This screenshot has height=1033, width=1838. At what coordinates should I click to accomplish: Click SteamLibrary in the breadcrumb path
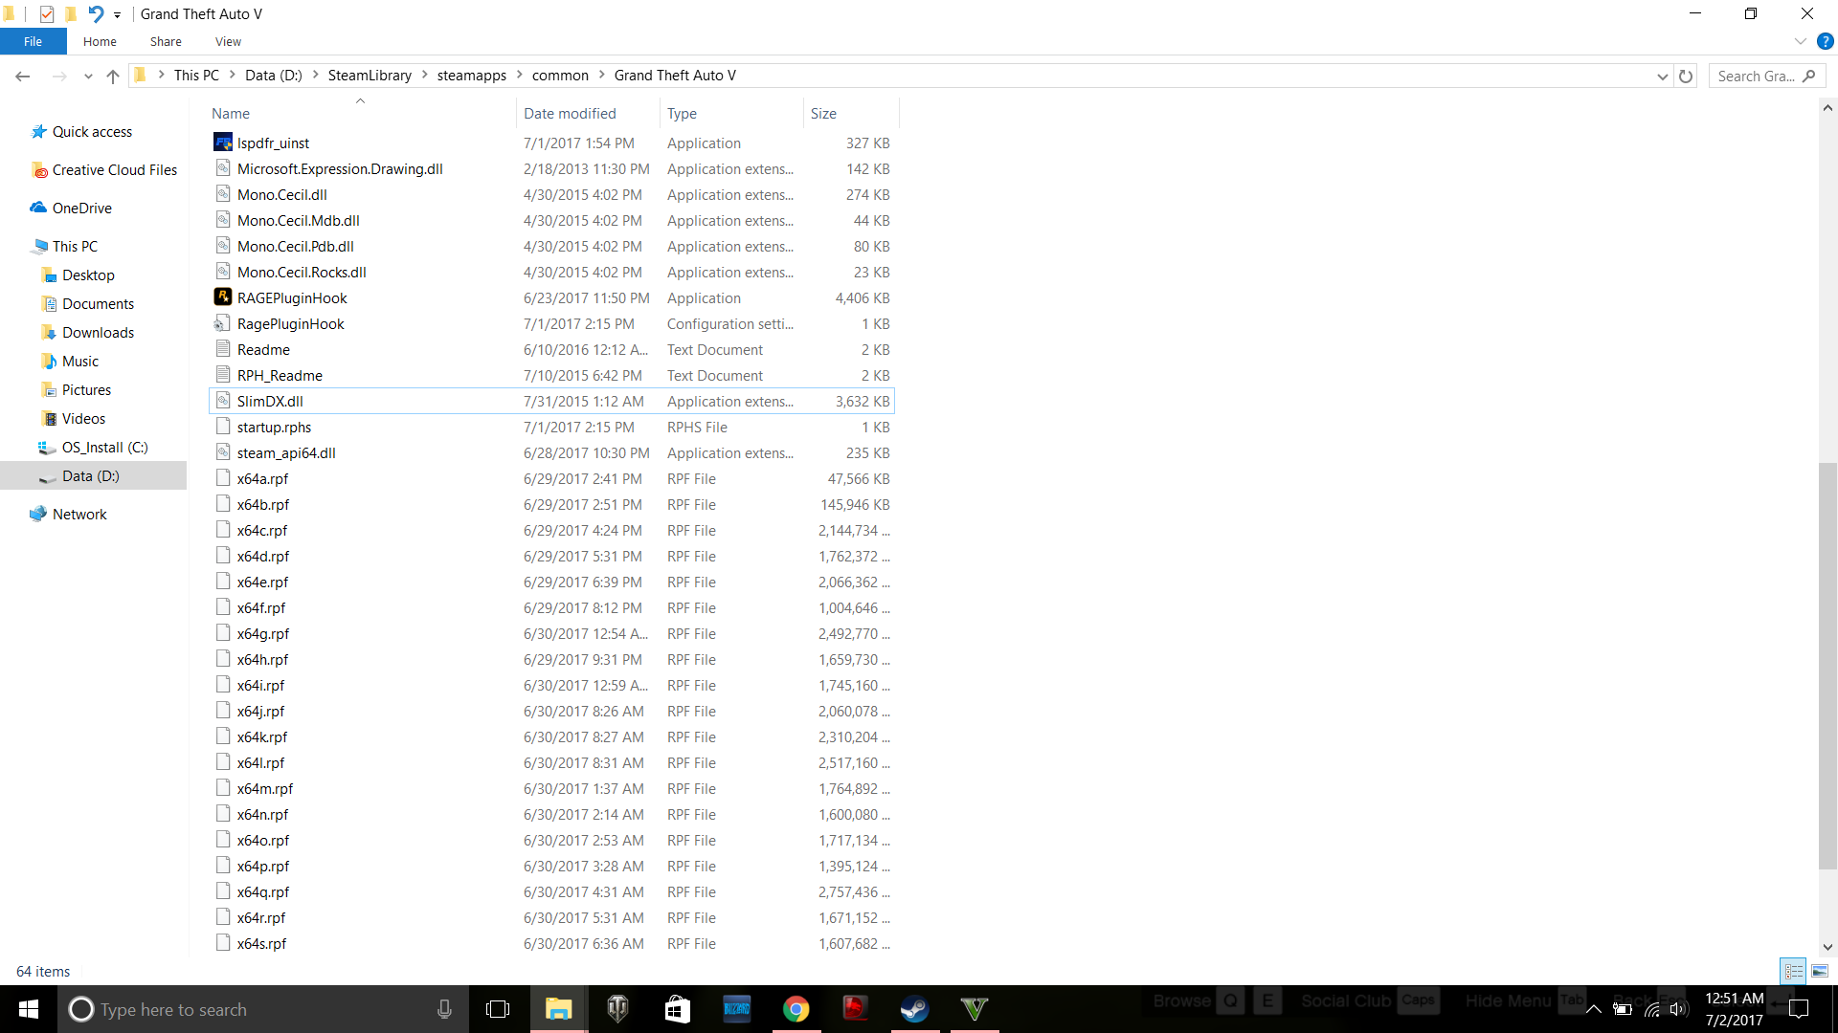pyautogui.click(x=370, y=76)
